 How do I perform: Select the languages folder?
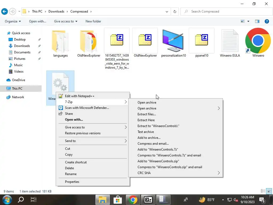click(61, 44)
